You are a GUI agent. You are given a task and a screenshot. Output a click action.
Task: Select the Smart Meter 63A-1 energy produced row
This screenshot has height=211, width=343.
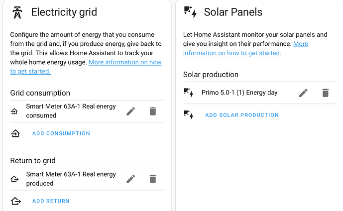coord(71,179)
